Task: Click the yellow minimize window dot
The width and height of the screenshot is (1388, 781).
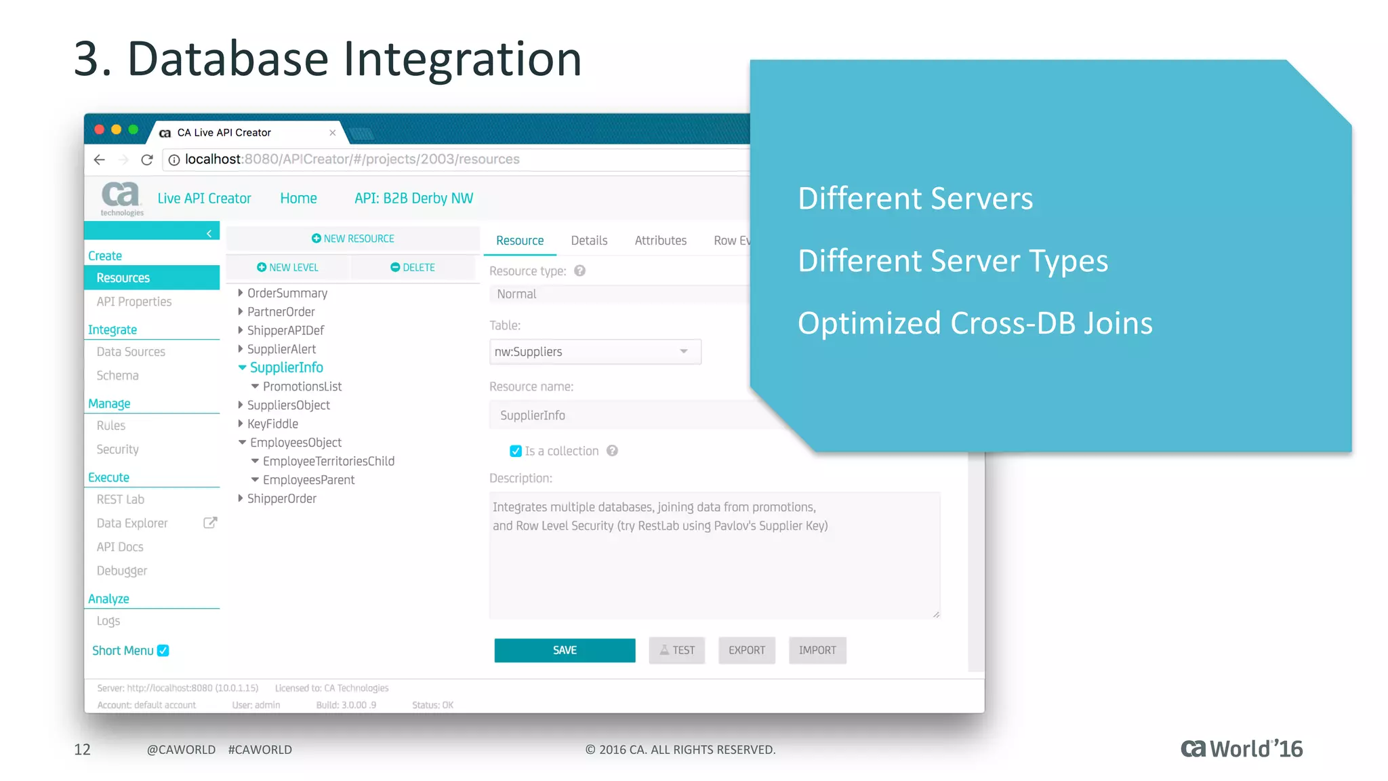Action: tap(117, 129)
